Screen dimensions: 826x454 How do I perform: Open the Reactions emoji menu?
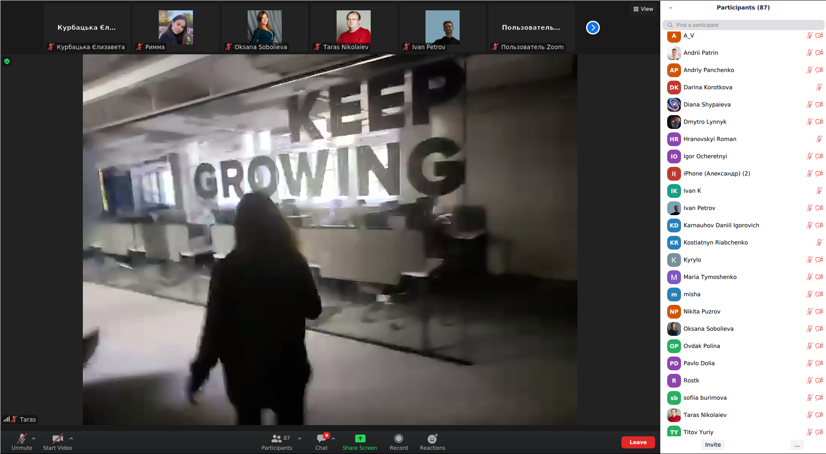click(432, 442)
